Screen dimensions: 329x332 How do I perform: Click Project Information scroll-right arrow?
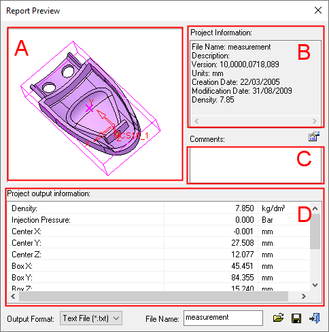(x=315, y=121)
